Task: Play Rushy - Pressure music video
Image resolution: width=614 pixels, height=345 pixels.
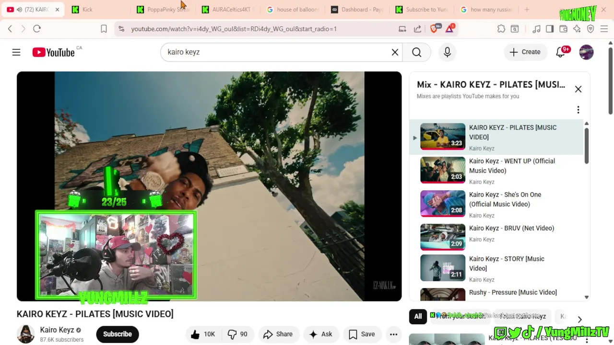Action: [x=496, y=294]
